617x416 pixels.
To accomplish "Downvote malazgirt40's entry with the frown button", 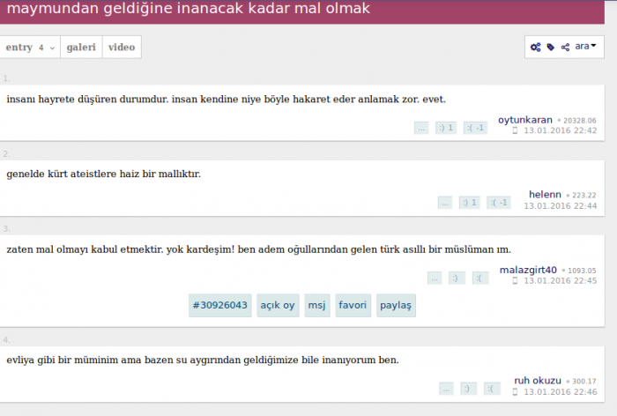I will click(x=480, y=279).
